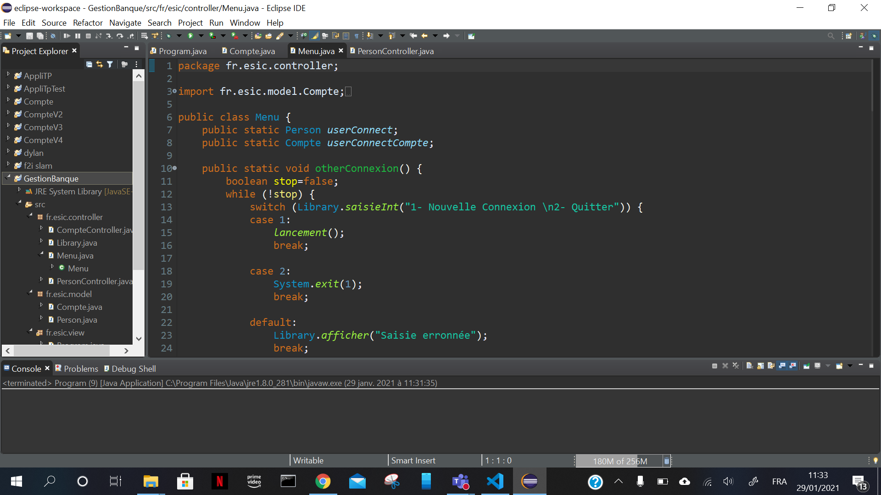Open the Run button dropdown arrow
Screen dimensions: 881x495
coord(201,36)
